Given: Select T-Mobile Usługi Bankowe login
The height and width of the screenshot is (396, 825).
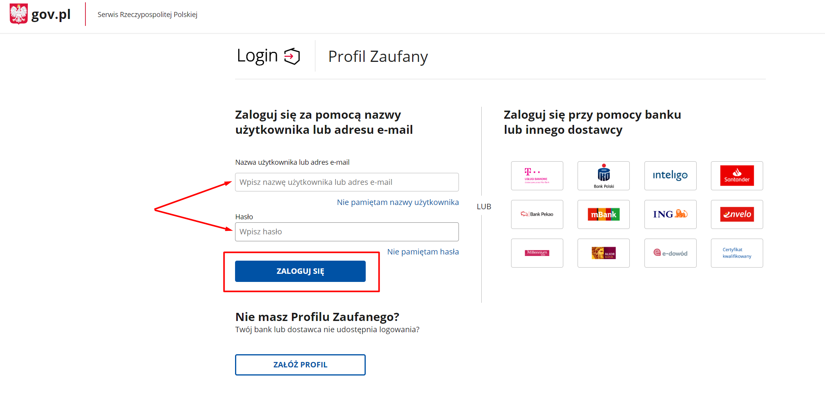Looking at the screenshot, I should [537, 176].
